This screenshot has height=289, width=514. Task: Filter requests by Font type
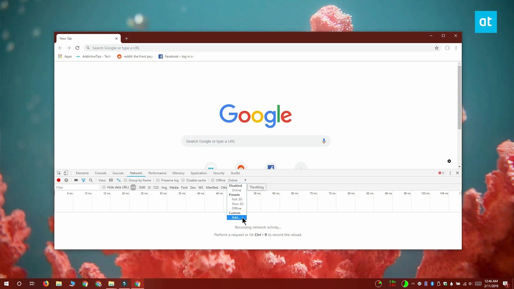tap(184, 187)
